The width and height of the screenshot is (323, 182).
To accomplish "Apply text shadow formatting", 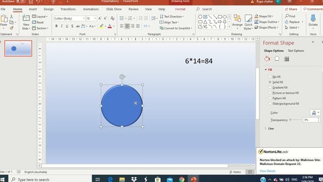I will click(x=72, y=26).
